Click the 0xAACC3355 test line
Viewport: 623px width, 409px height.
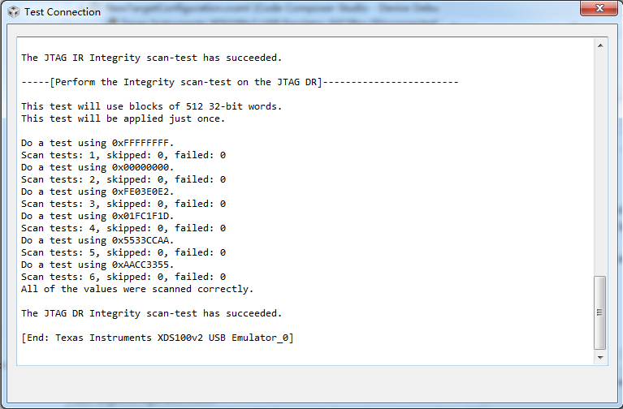97,265
